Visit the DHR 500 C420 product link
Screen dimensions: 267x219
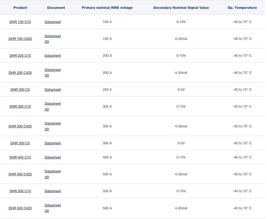pyautogui.click(x=20, y=208)
